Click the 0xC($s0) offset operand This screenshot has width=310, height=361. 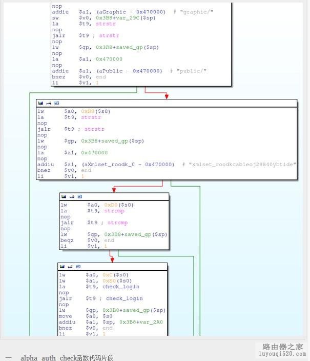tap(115, 275)
